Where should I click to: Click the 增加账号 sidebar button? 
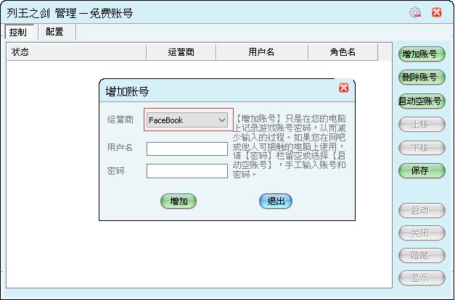click(421, 54)
